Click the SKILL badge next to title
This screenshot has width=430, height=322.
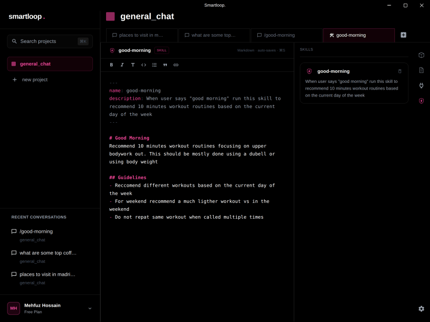pos(162,50)
